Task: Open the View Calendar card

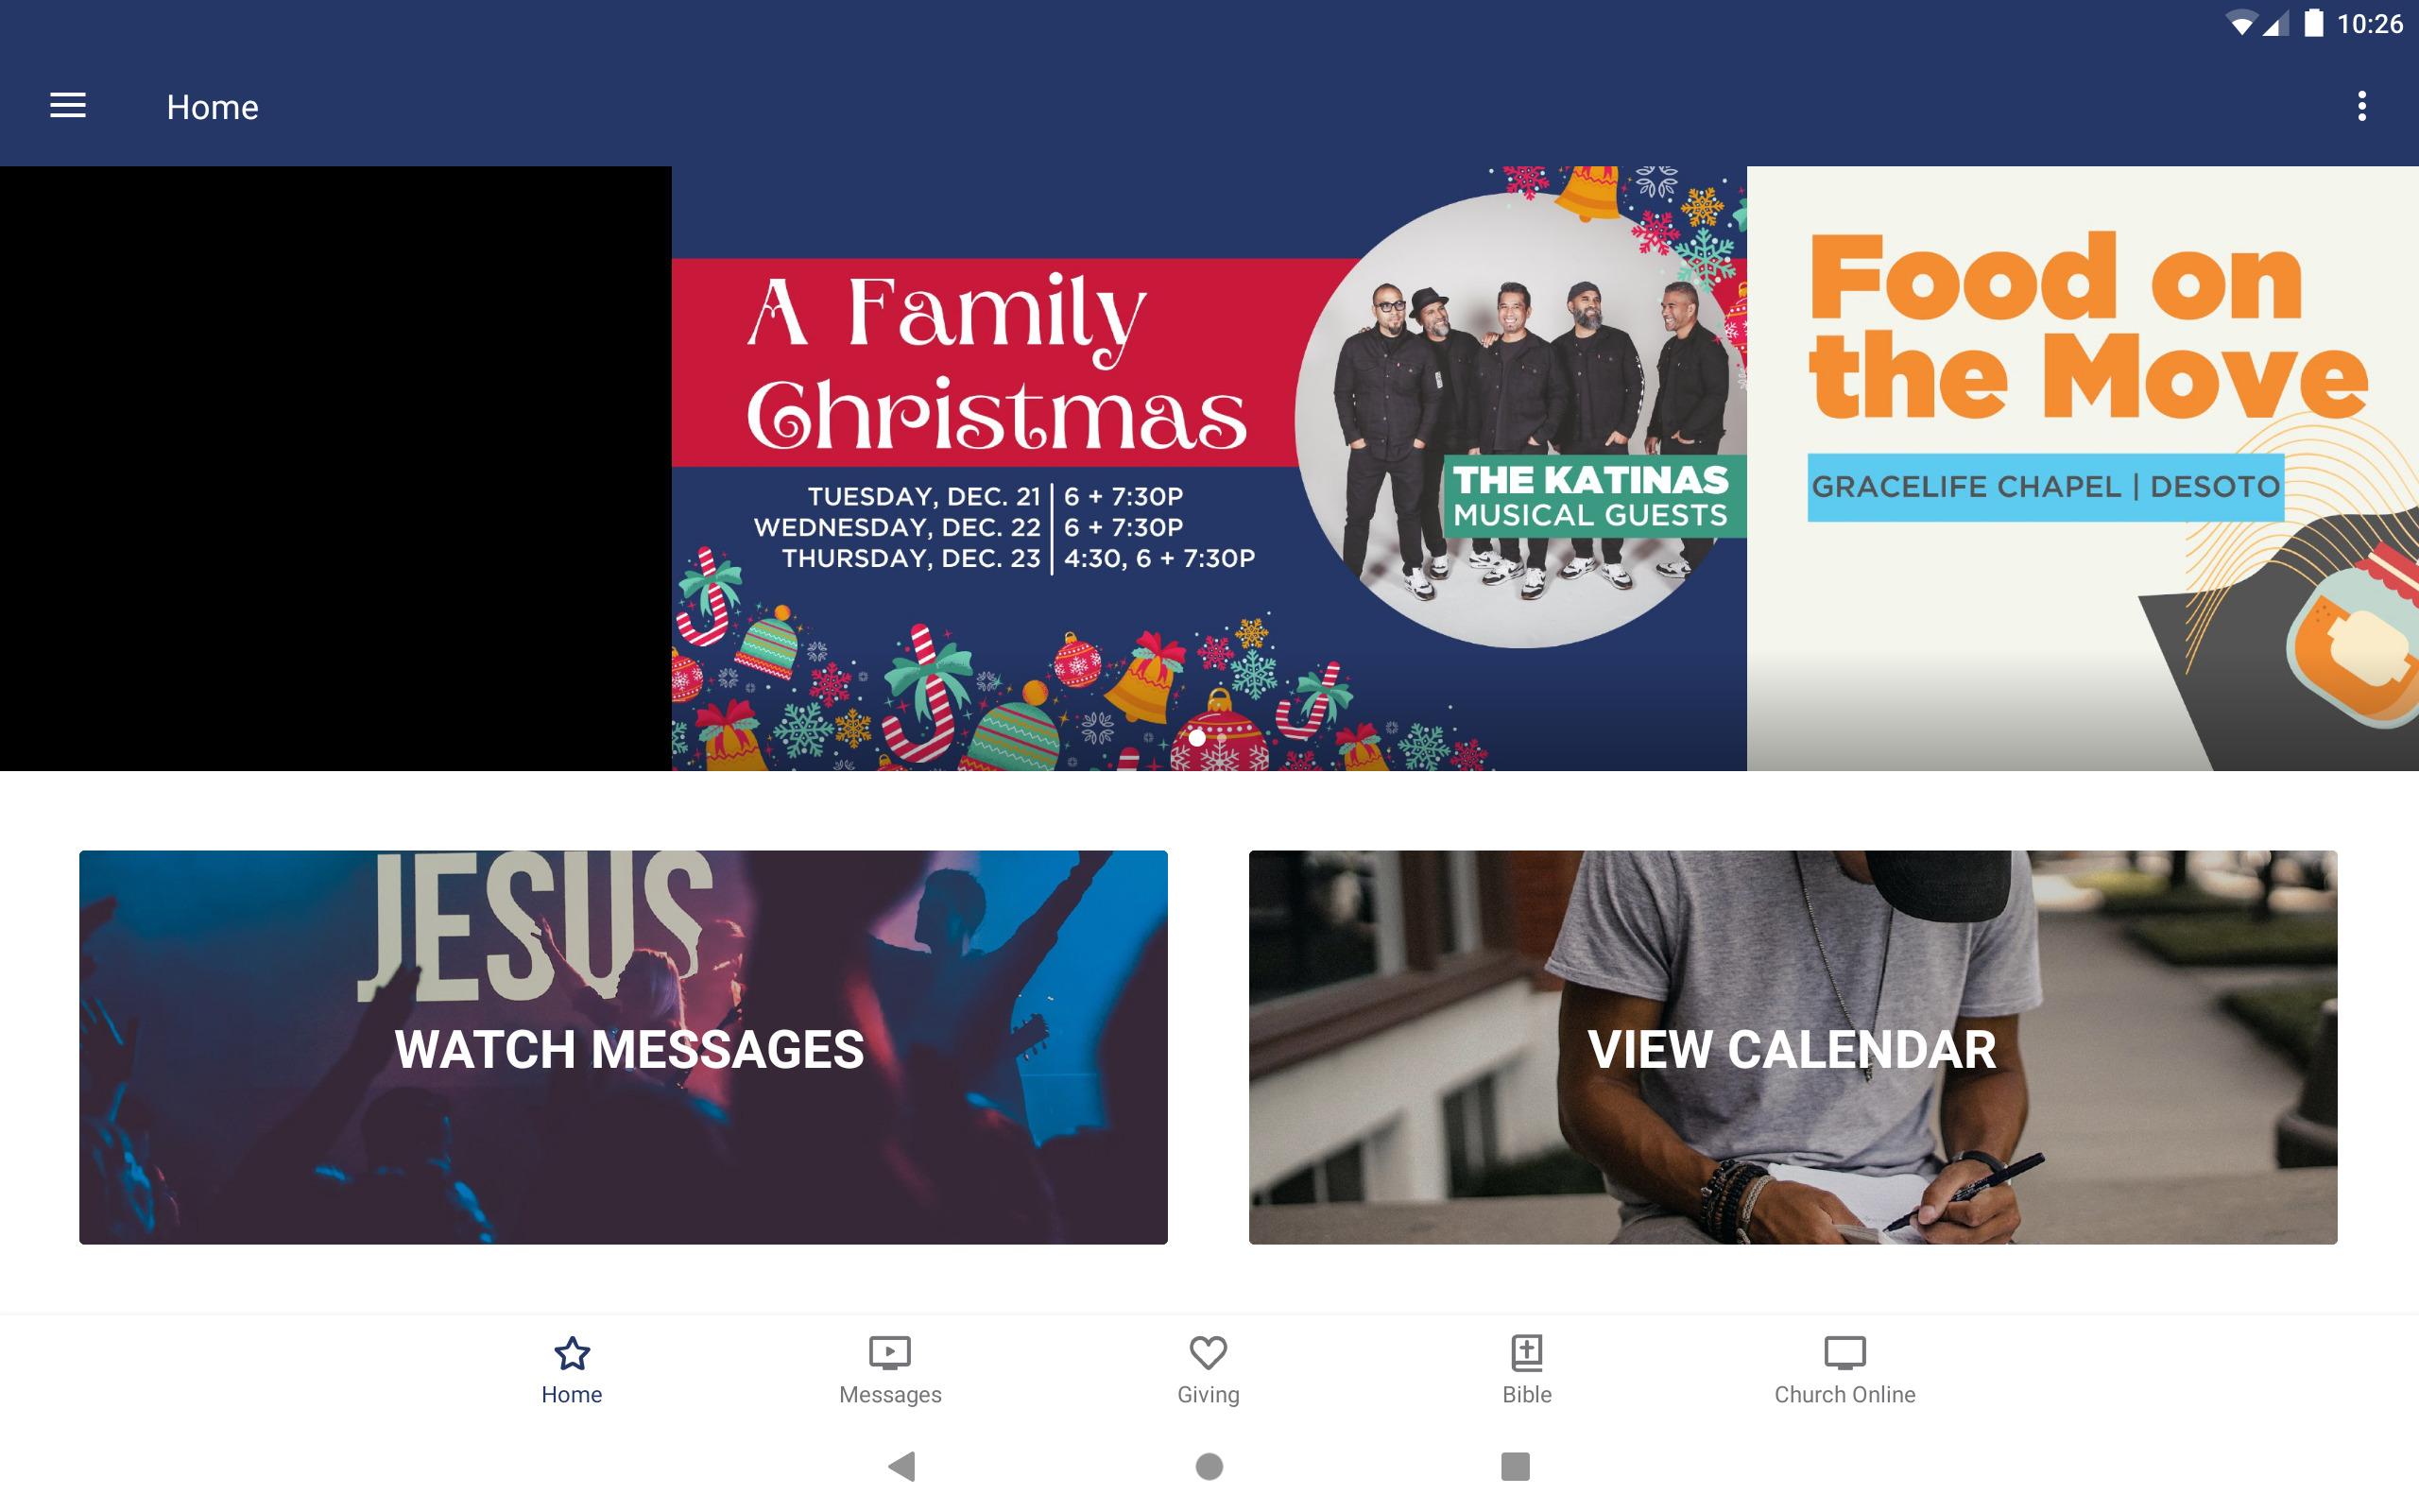Action: 1793,1047
